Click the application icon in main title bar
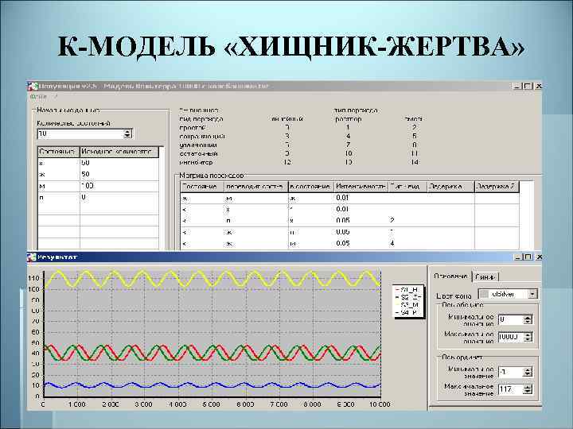 pyautogui.click(x=33, y=87)
